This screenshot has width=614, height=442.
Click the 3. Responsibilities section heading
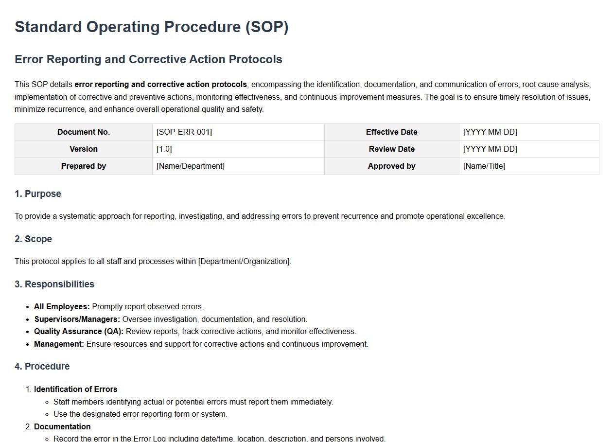(x=54, y=284)
